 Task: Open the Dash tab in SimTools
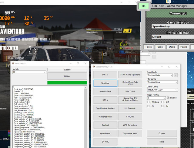(x=172, y=47)
